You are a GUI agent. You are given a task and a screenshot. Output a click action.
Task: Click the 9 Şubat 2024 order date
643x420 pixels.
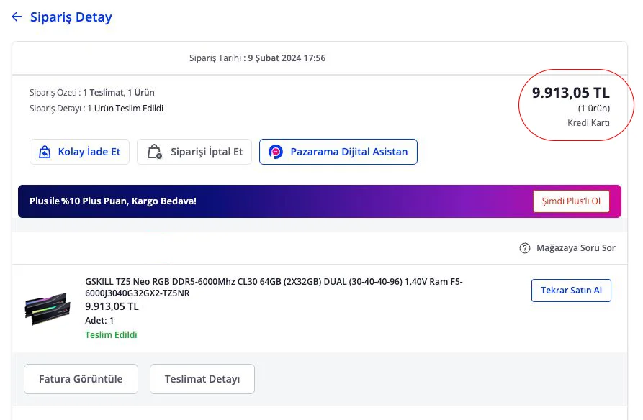click(x=287, y=58)
